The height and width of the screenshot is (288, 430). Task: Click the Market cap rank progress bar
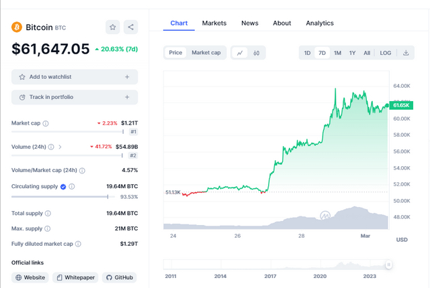click(x=67, y=132)
